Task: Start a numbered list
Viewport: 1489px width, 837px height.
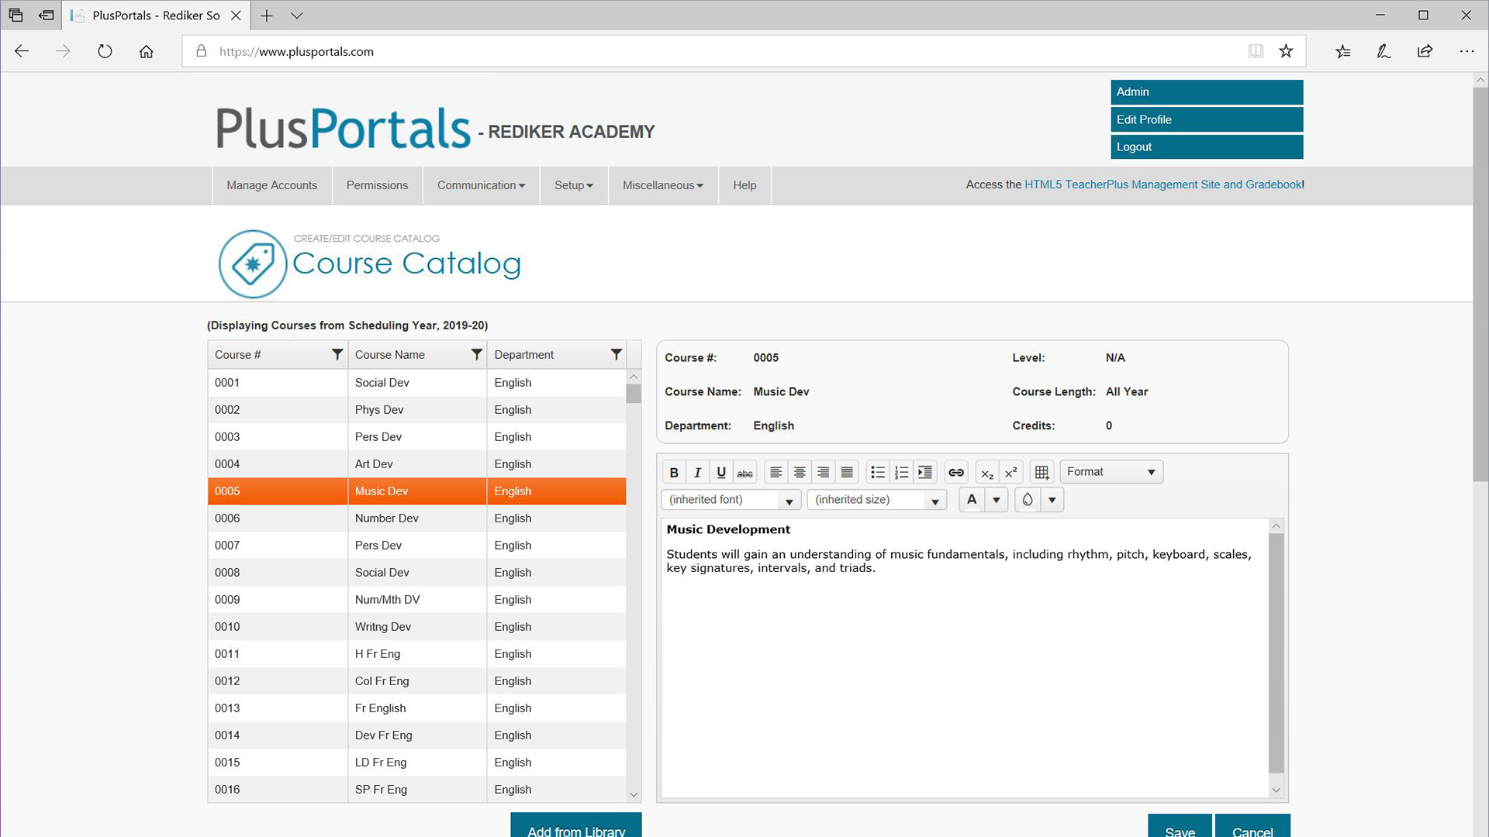Action: click(901, 471)
